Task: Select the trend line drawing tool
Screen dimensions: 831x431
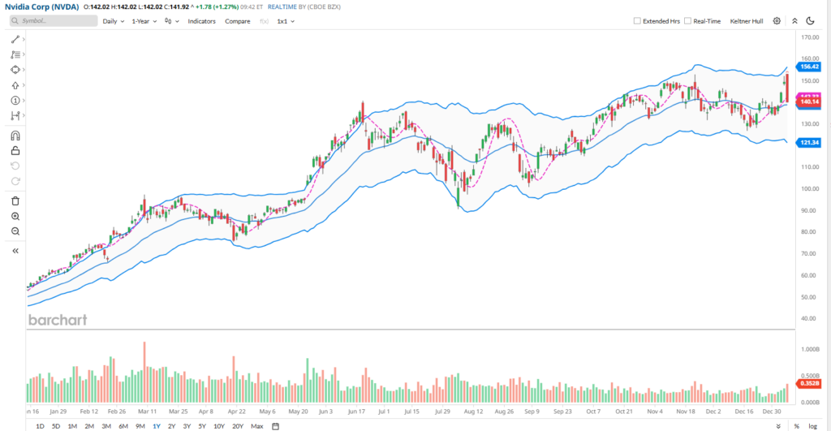Action: 15,39
